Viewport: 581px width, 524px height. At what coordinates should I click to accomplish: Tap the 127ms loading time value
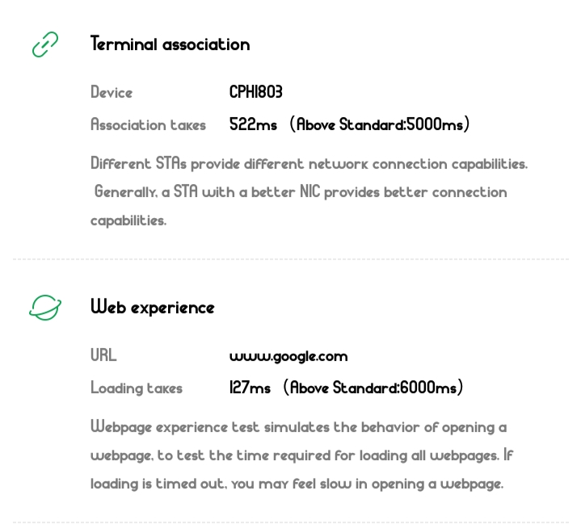tap(250, 388)
